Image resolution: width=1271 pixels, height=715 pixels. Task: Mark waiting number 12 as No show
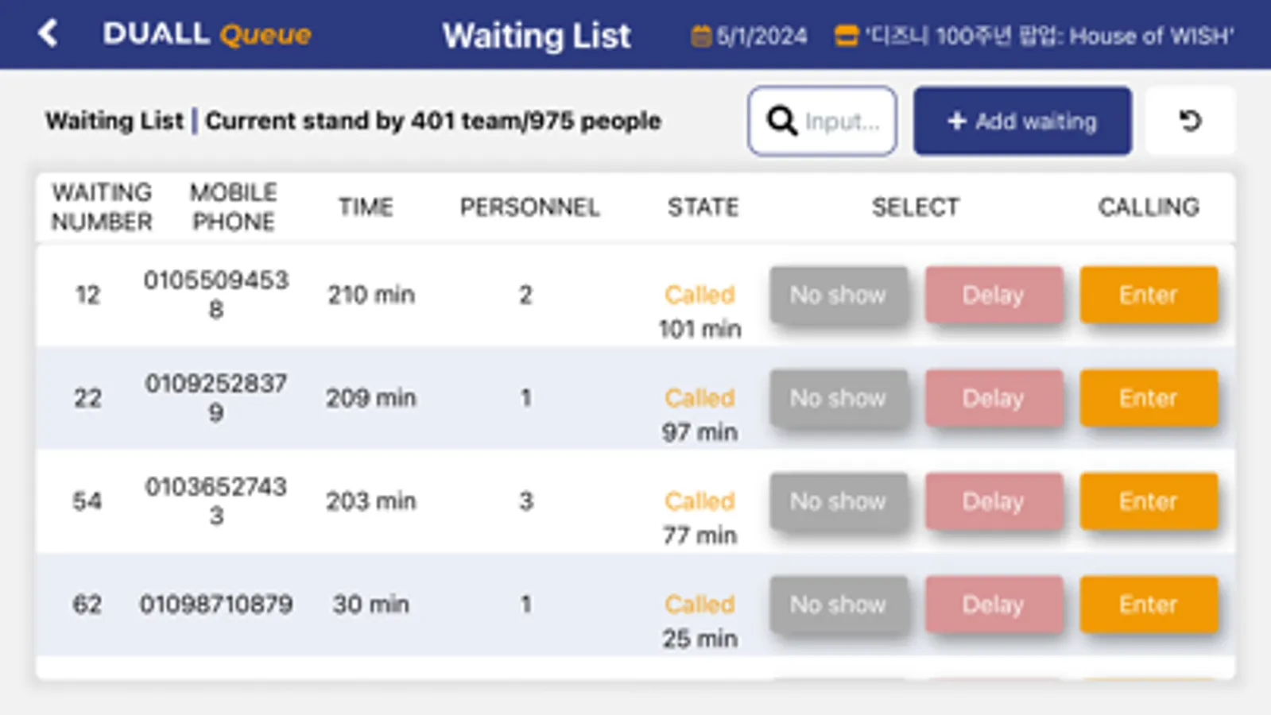pos(838,295)
